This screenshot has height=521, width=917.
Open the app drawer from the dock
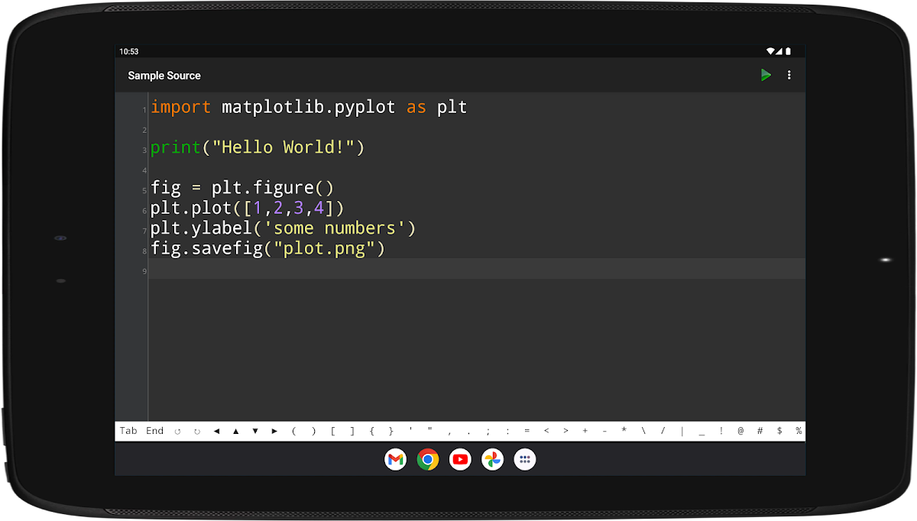point(524,459)
